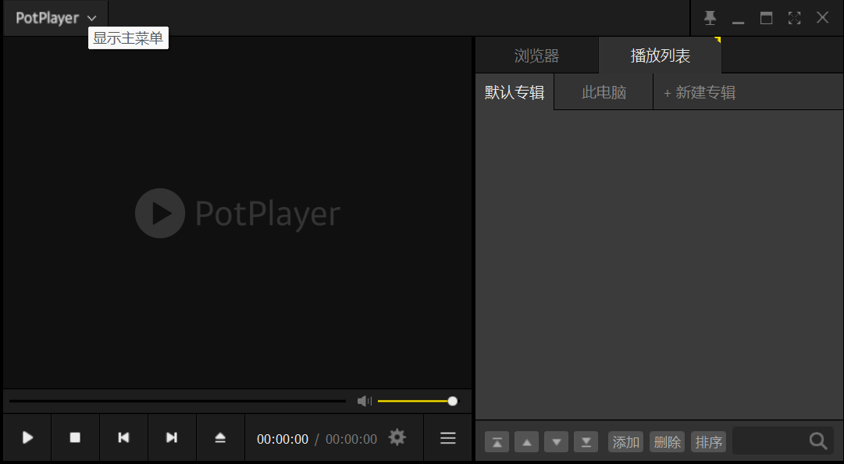Image resolution: width=844 pixels, height=464 pixels.
Task: Create a new album with 新建专辑
Action: coord(700,93)
